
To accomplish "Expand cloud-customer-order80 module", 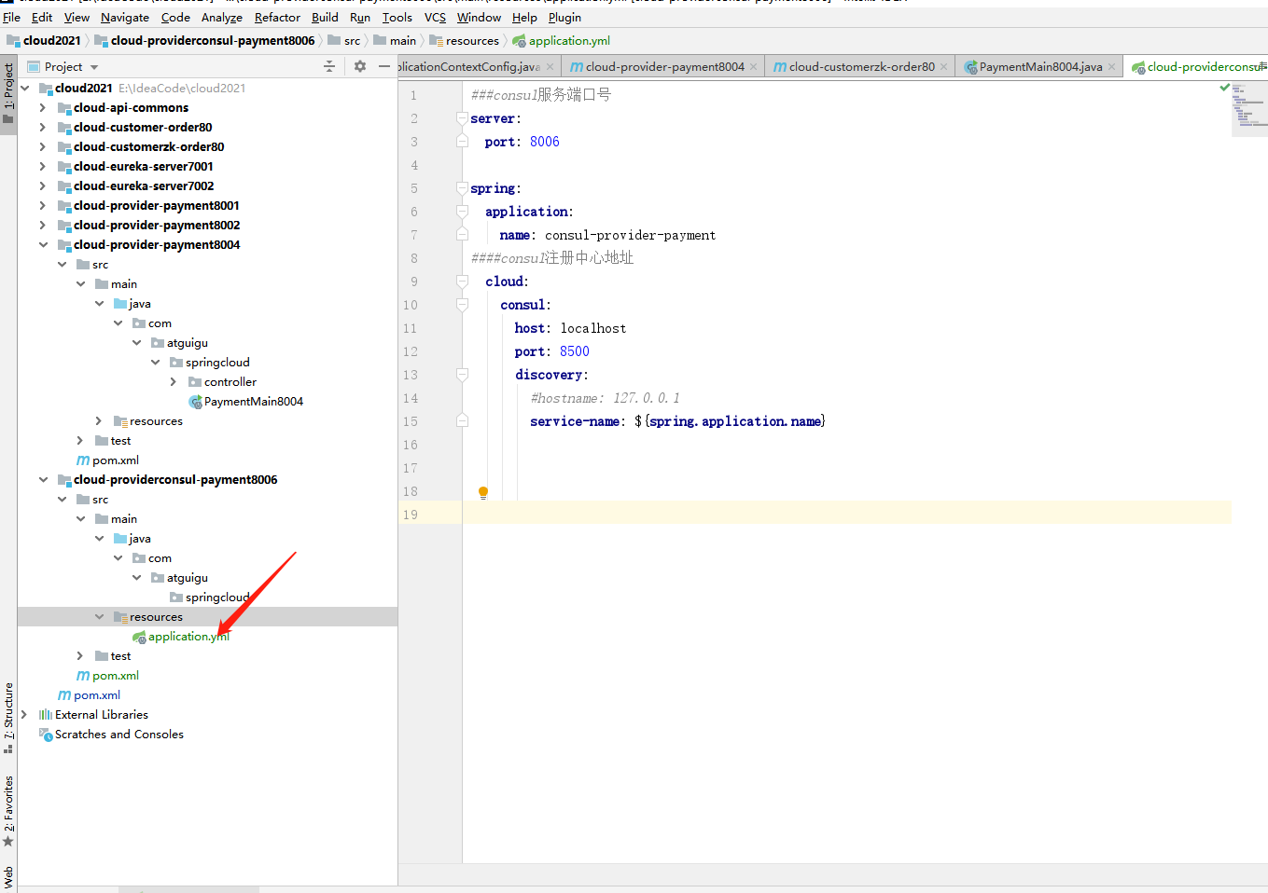I will [43, 127].
